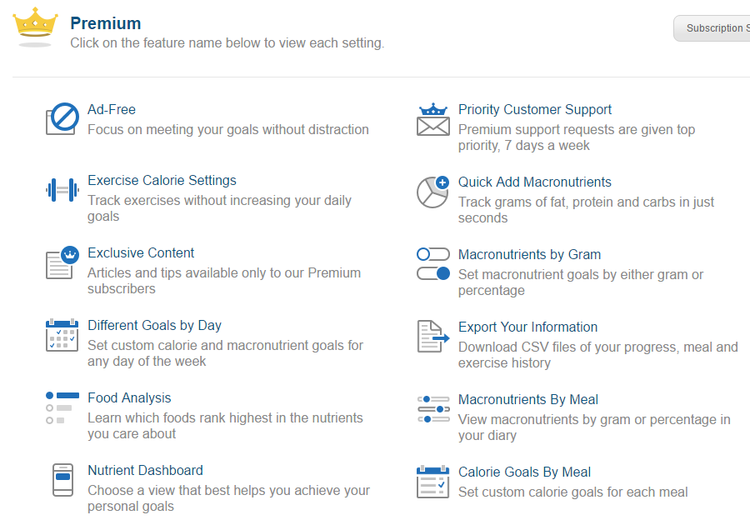Click the gold Premium crown logo
Image resolution: width=750 pixels, height=520 pixels.
point(35,27)
